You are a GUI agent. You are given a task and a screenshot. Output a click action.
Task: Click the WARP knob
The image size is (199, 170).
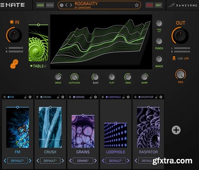(x=144, y=77)
